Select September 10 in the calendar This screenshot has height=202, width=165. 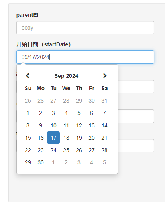click(x=53, y=125)
